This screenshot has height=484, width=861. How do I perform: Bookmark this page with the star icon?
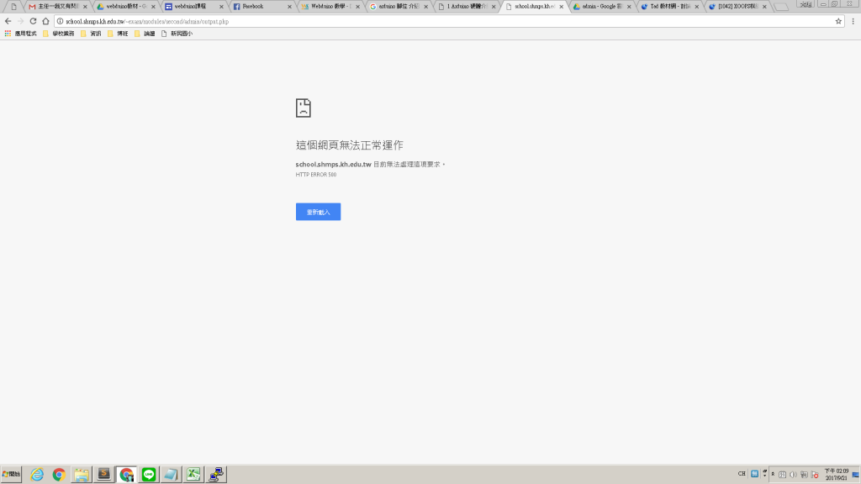838,21
